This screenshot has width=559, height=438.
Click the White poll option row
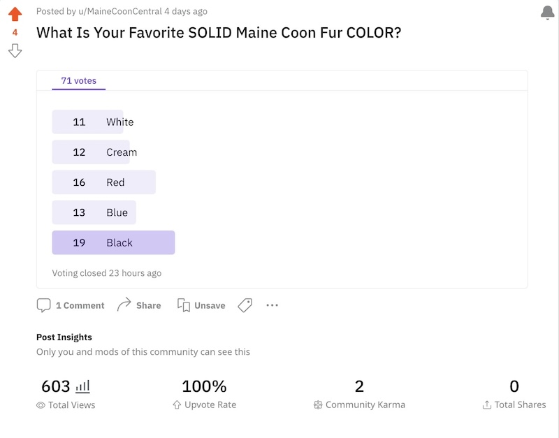pyautogui.click(x=88, y=122)
